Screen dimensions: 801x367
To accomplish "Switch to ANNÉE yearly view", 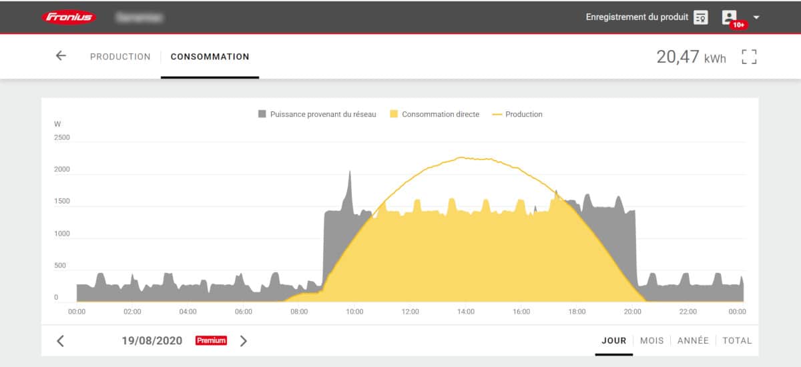I will pyautogui.click(x=693, y=340).
